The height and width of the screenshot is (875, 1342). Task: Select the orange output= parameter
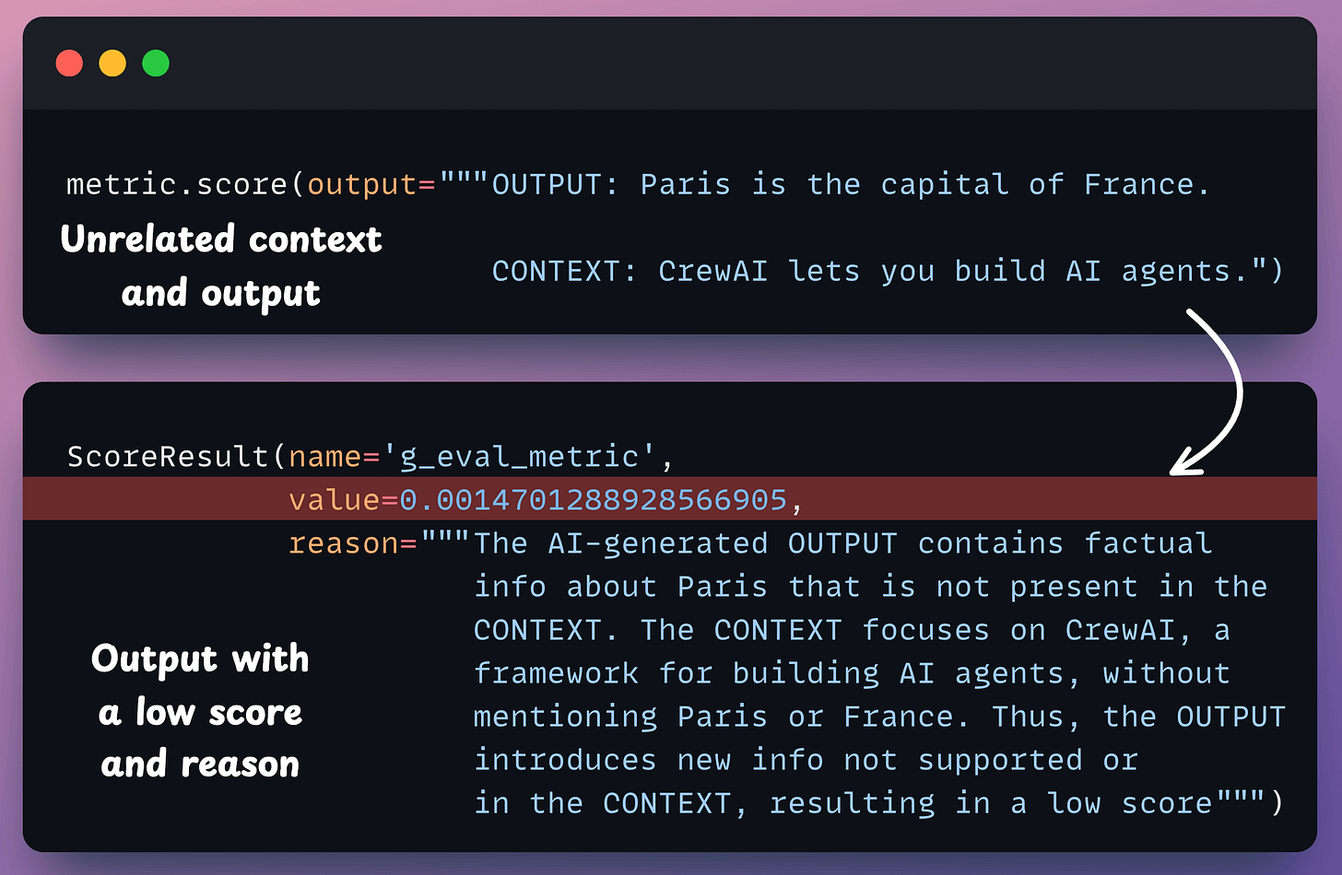click(x=371, y=185)
